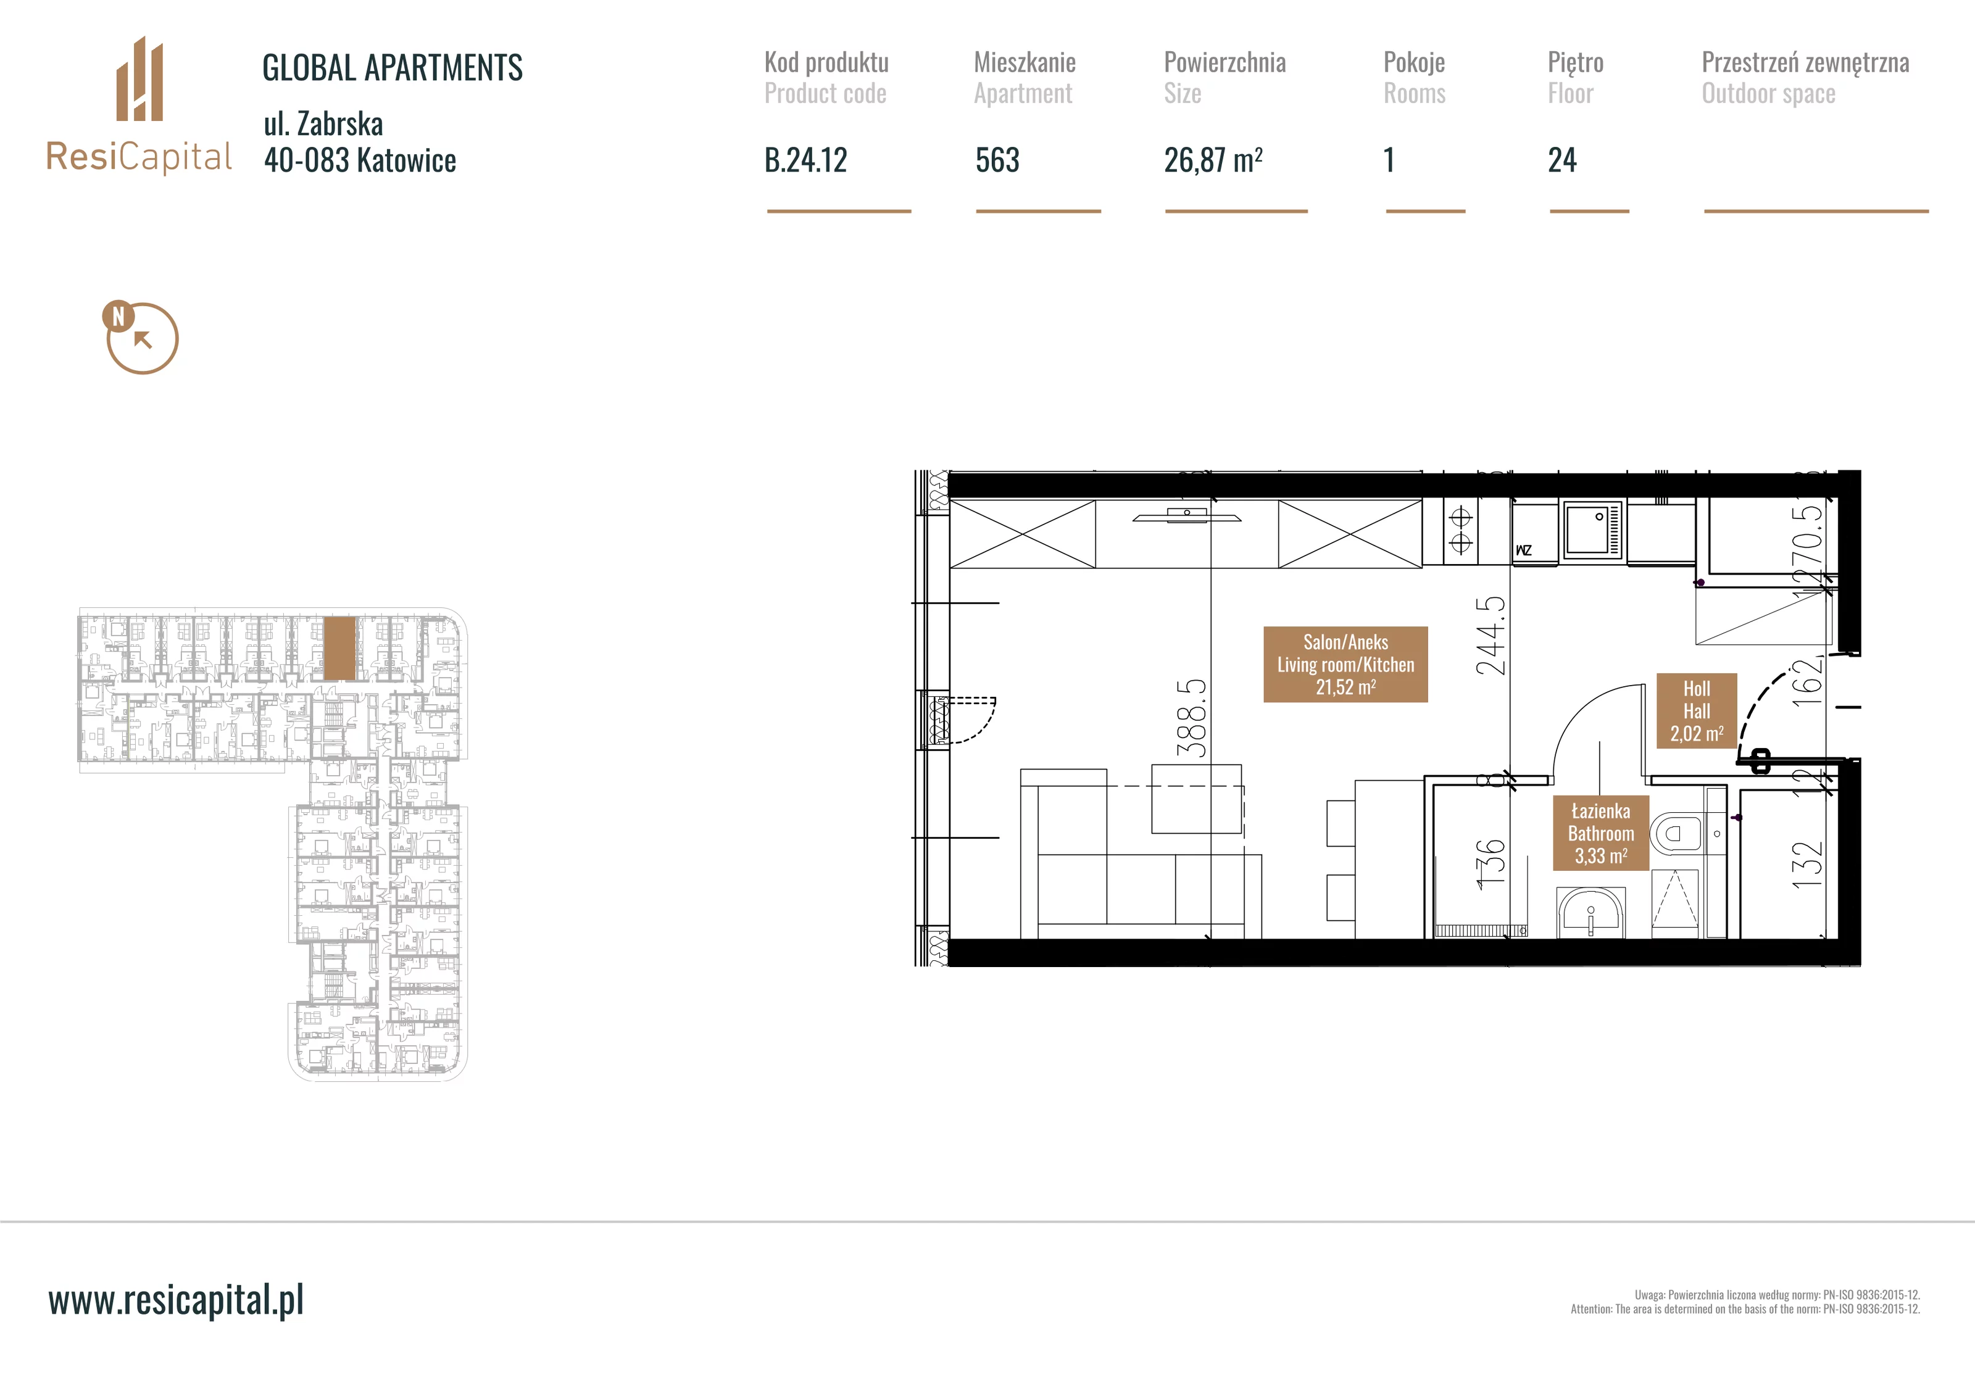The width and height of the screenshot is (1975, 1396).
Task: Click the 'Pokoje' heading
Action: [1414, 62]
